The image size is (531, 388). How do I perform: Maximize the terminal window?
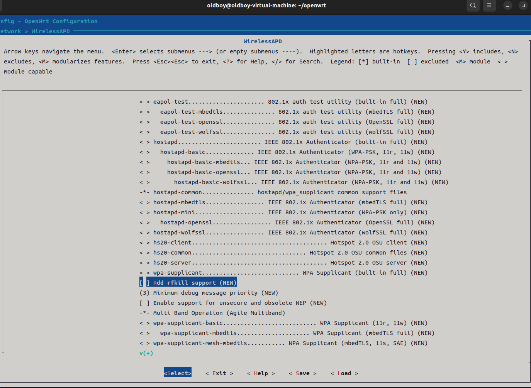[x=523, y=5]
